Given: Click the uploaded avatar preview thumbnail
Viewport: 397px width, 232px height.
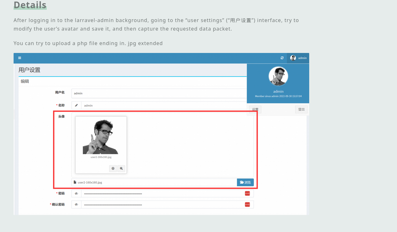Looking at the screenshot, I should [x=101, y=137].
